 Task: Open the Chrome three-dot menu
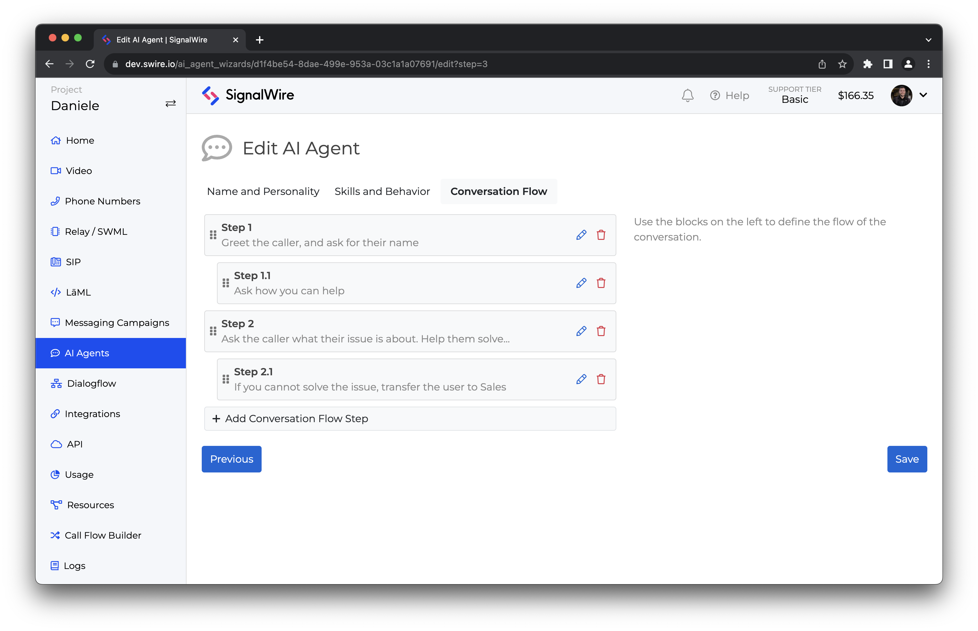(x=928, y=64)
